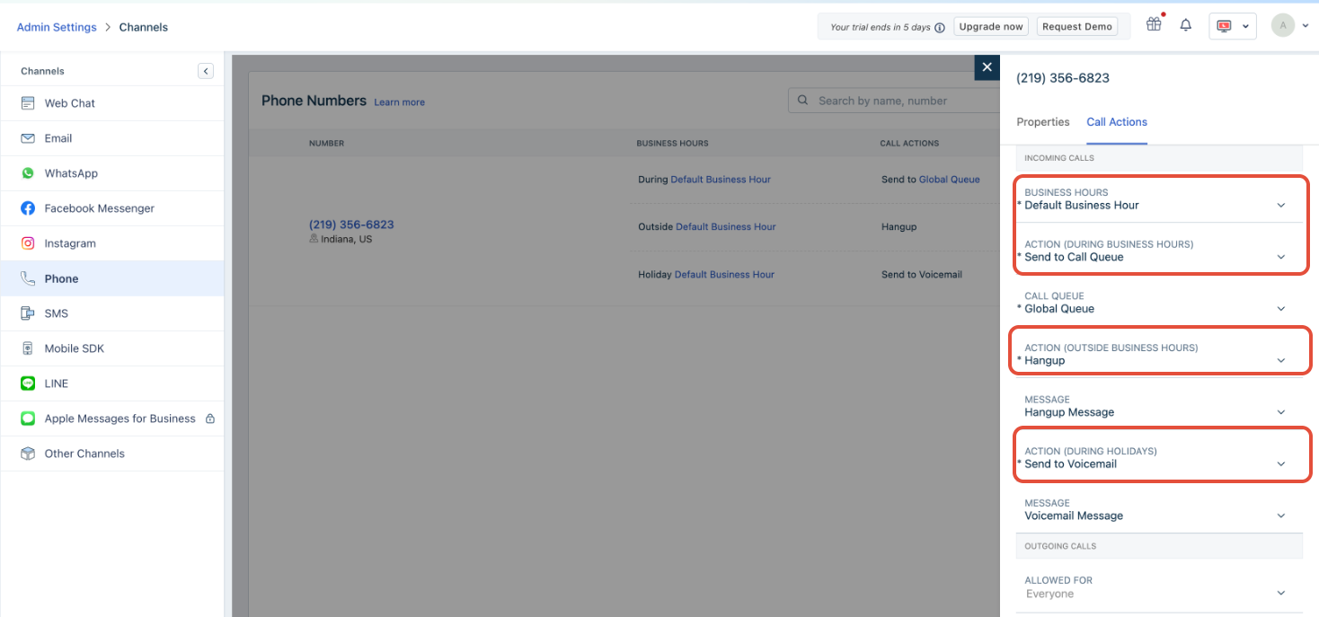This screenshot has width=1319, height=617.
Task: Click the lock icon beside Apple Messages
Action: tap(209, 419)
